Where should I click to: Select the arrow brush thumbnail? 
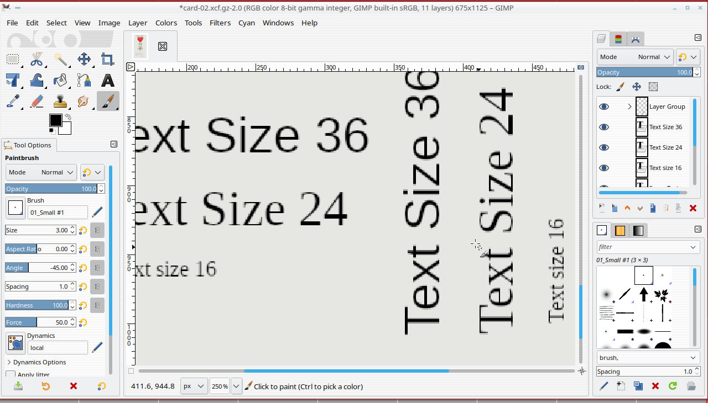tap(644, 294)
